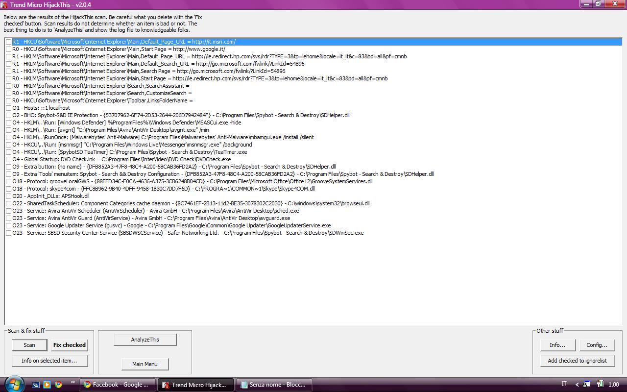Click the Spybot lock icon in system tray
Viewport: 627px width, 392px height.
588,385
